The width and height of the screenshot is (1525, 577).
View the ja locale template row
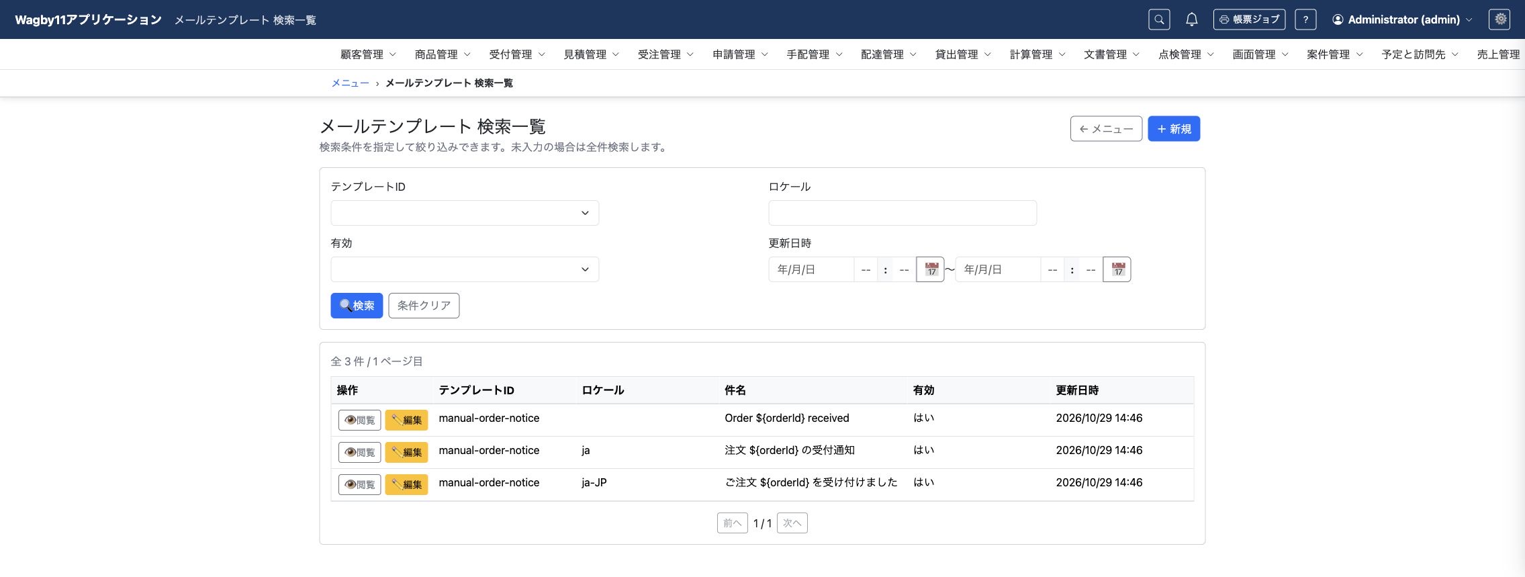(360, 452)
